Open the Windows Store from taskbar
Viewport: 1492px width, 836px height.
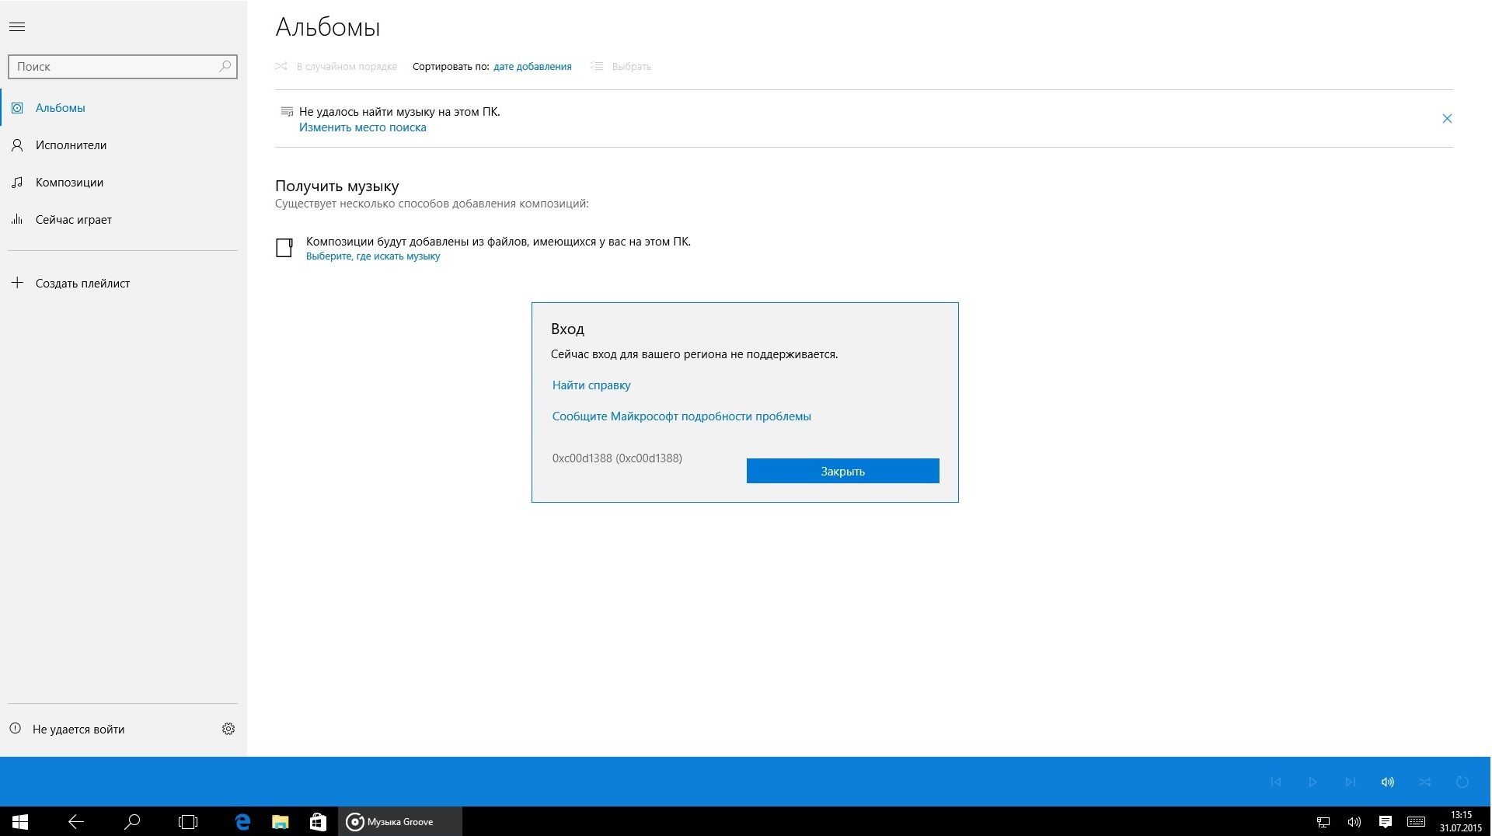318,822
